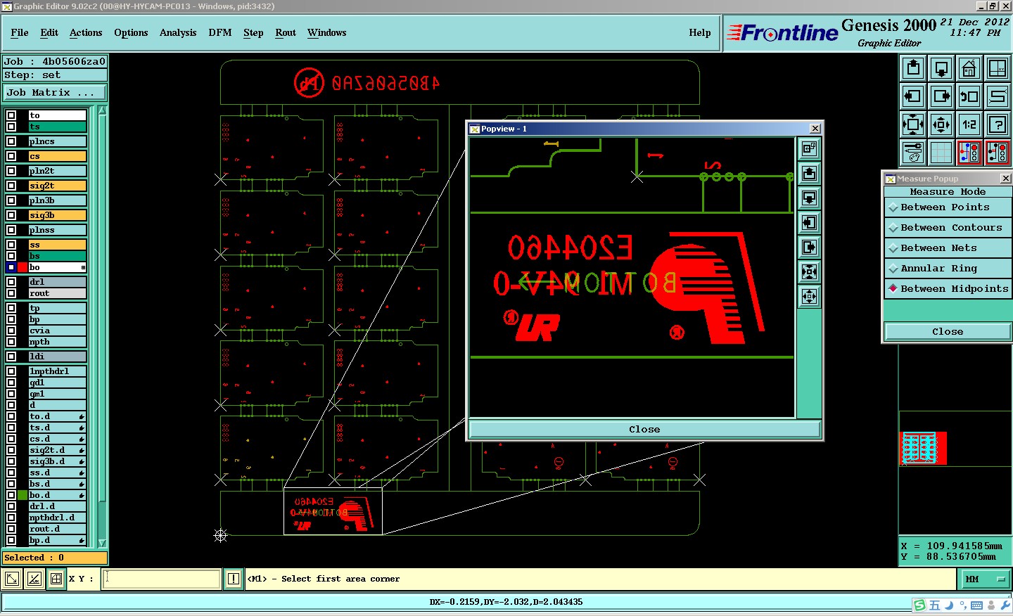Screen dimensions: 1013x616
Task: Open the Actions menu
Action: (x=86, y=33)
